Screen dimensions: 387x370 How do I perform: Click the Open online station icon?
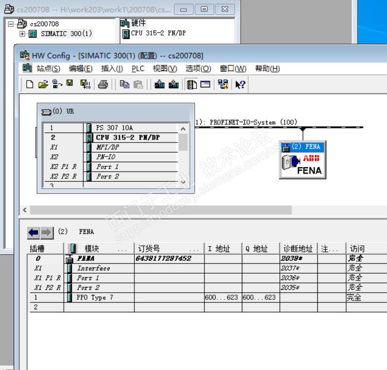[57, 85]
